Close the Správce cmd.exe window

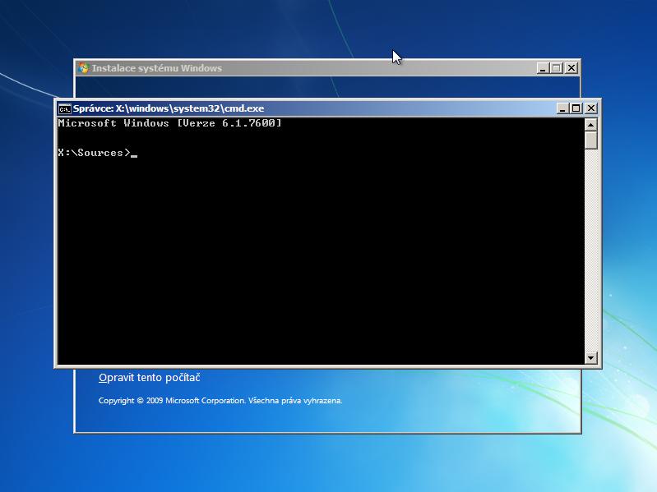590,108
